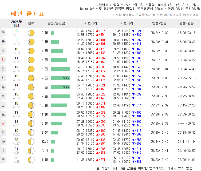The height and width of the screenshot is (171, 201).
Task: Click date 22 with lunar 4.25
Action: (x=16, y=160)
